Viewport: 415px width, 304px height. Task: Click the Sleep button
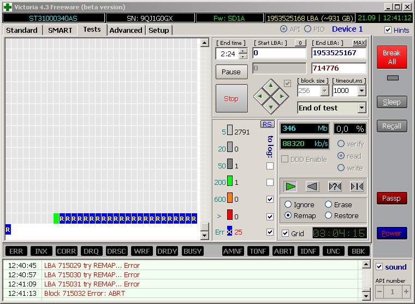(x=392, y=102)
